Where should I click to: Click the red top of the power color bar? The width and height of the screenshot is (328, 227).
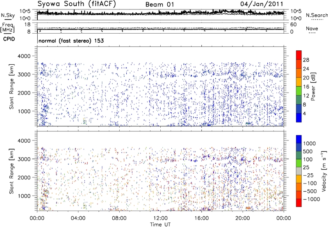tap(299, 55)
